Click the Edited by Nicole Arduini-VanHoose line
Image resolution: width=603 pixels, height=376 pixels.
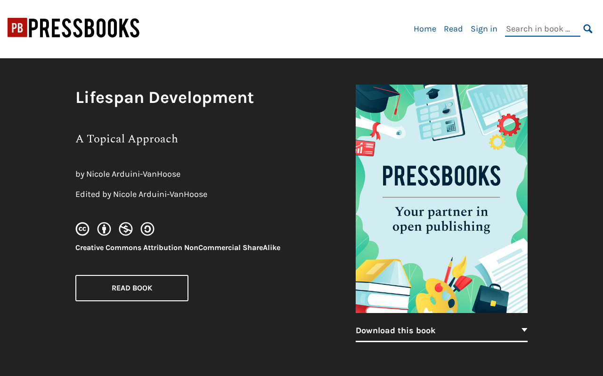(141, 194)
